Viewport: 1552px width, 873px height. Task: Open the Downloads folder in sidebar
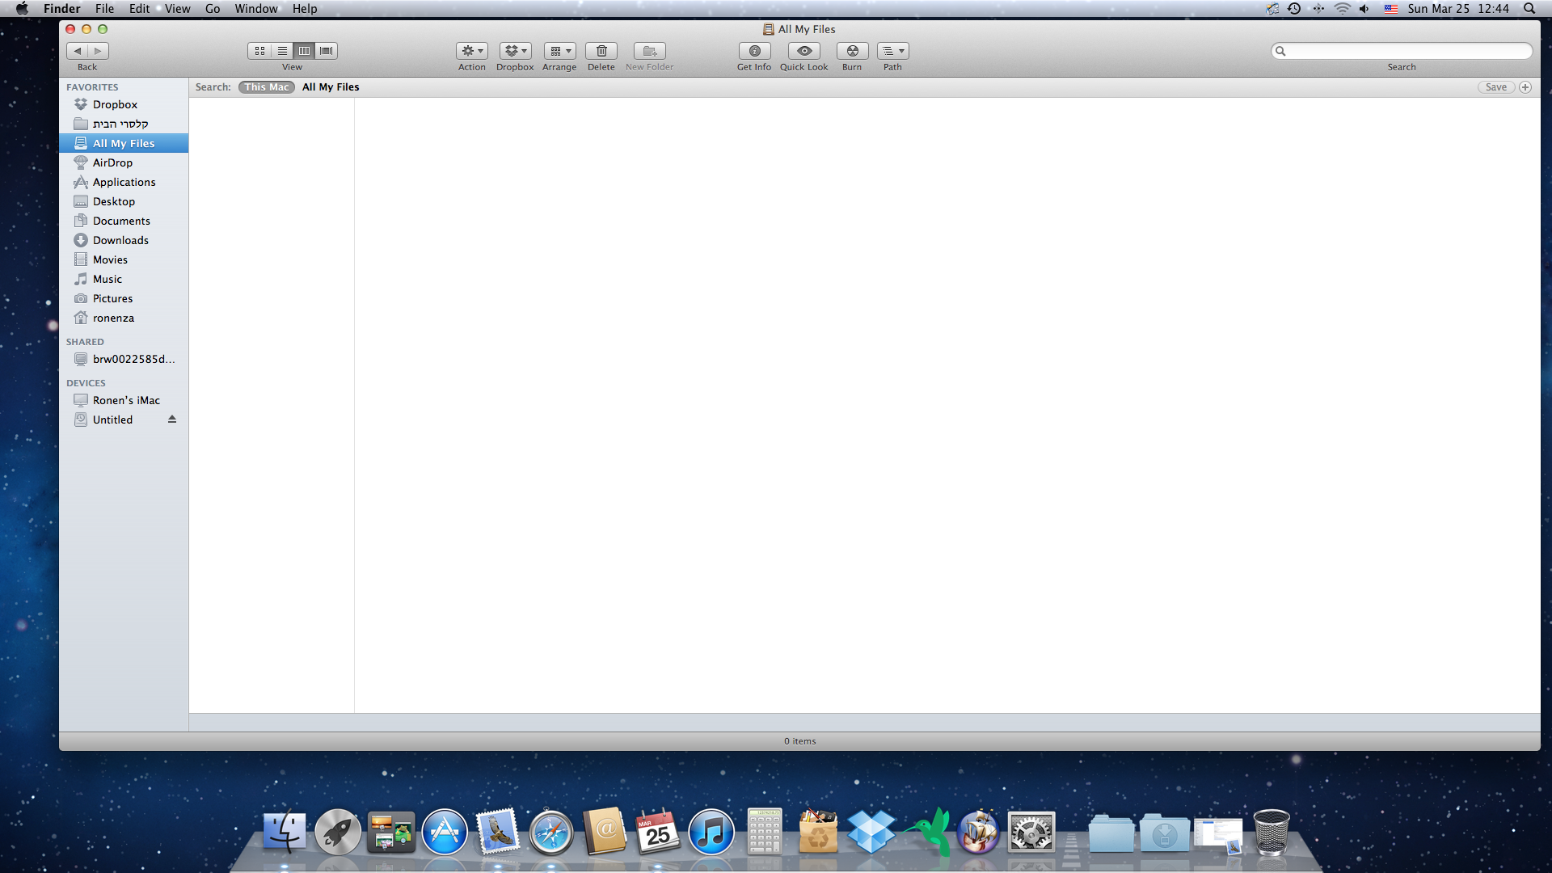[120, 240]
